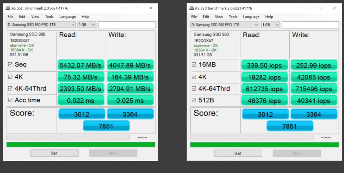Open Edit menu in left window

22,17
